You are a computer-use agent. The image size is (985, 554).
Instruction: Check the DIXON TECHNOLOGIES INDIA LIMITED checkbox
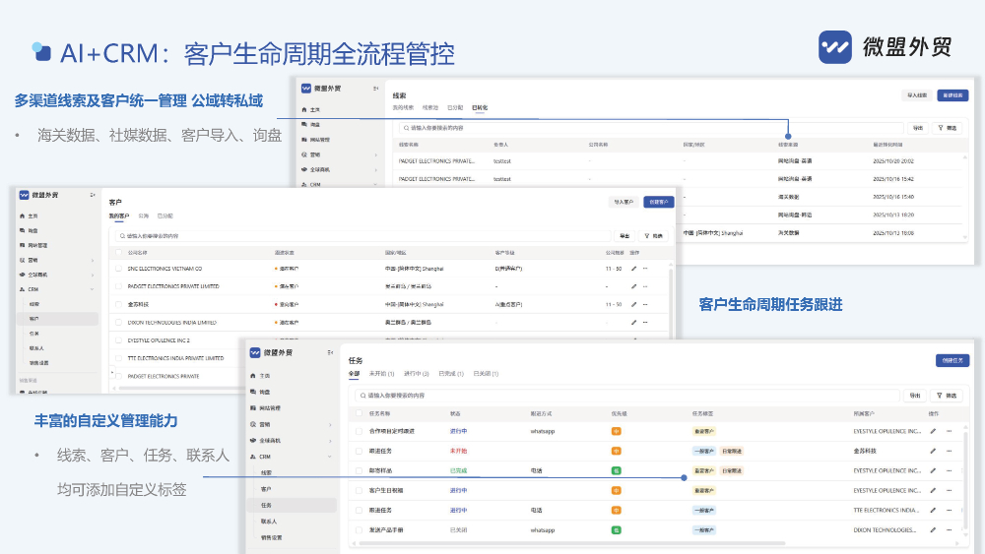point(118,323)
